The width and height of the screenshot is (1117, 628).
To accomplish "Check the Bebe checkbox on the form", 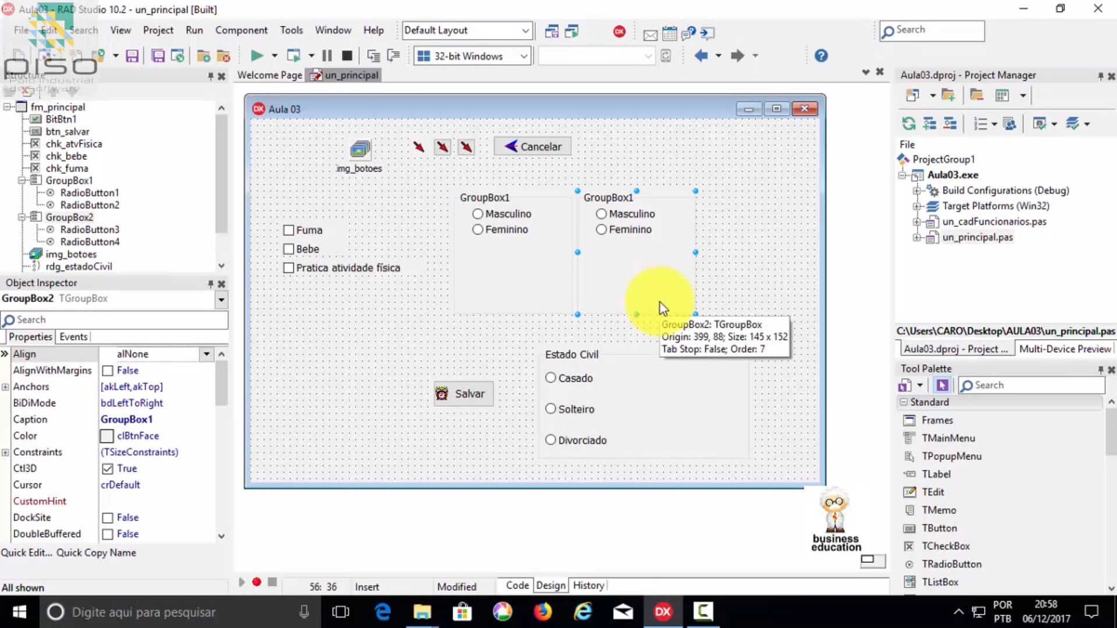I will point(289,249).
